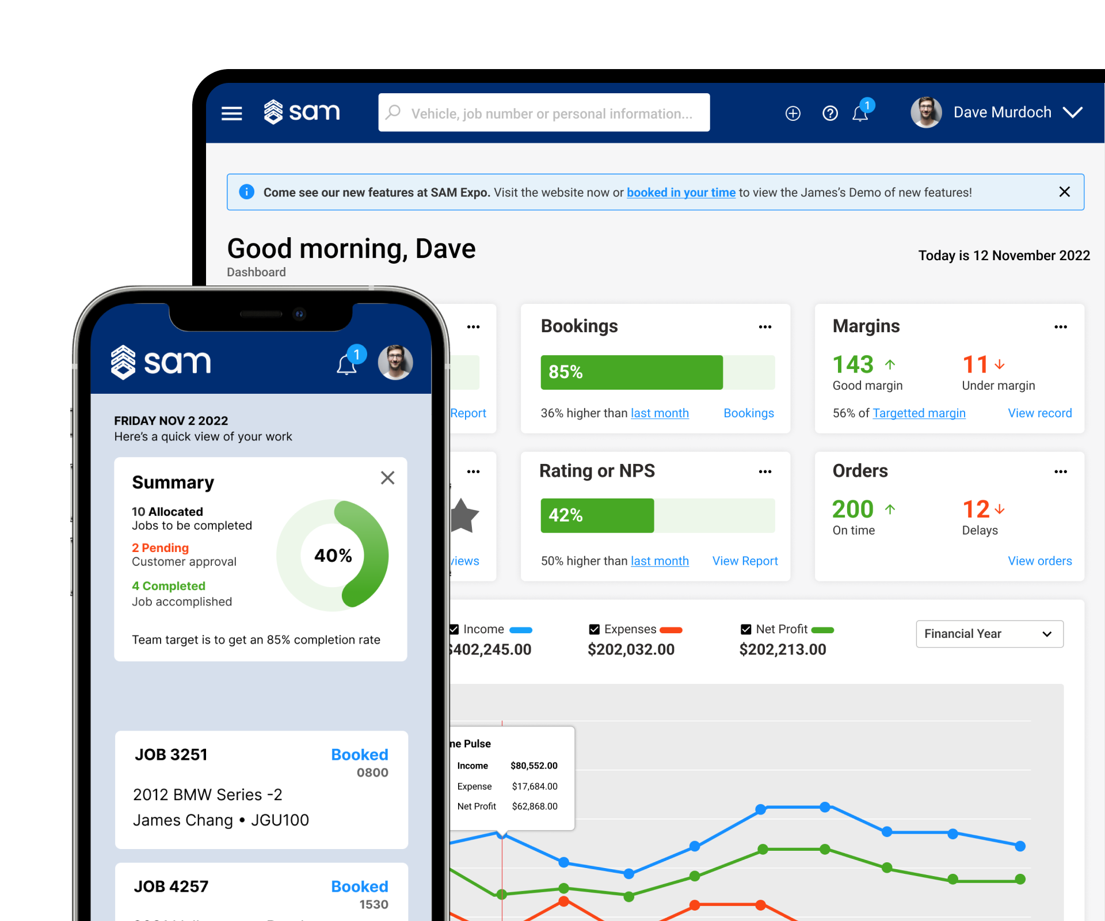Click the search magnifier icon
Viewport: 1105px width, 921px height.
(x=393, y=112)
